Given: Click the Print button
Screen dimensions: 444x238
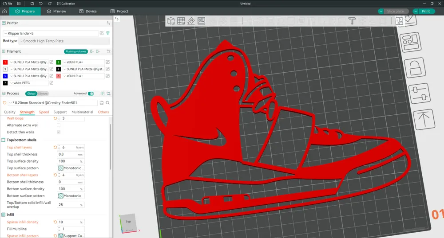Looking at the screenshot, I should tap(426, 12).
